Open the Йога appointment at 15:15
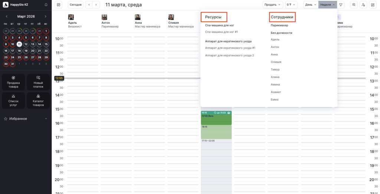Screen dimensions: 380x194 coord(216,118)
